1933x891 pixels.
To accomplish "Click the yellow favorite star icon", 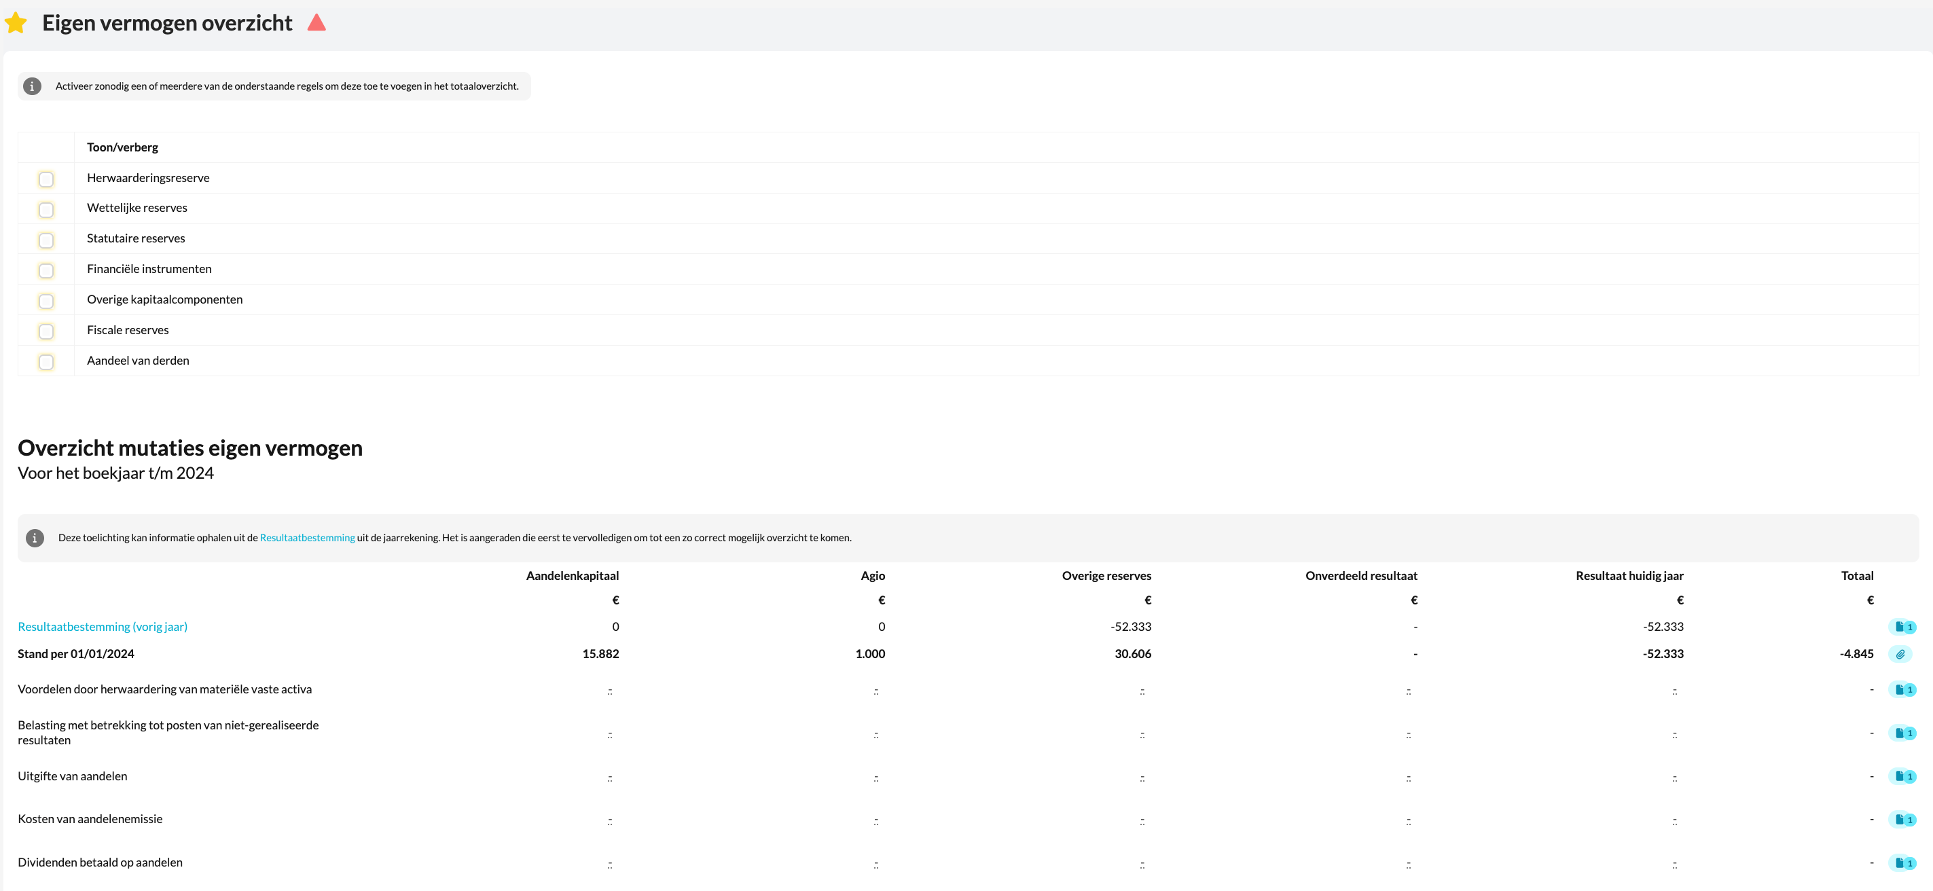I will click(x=16, y=23).
